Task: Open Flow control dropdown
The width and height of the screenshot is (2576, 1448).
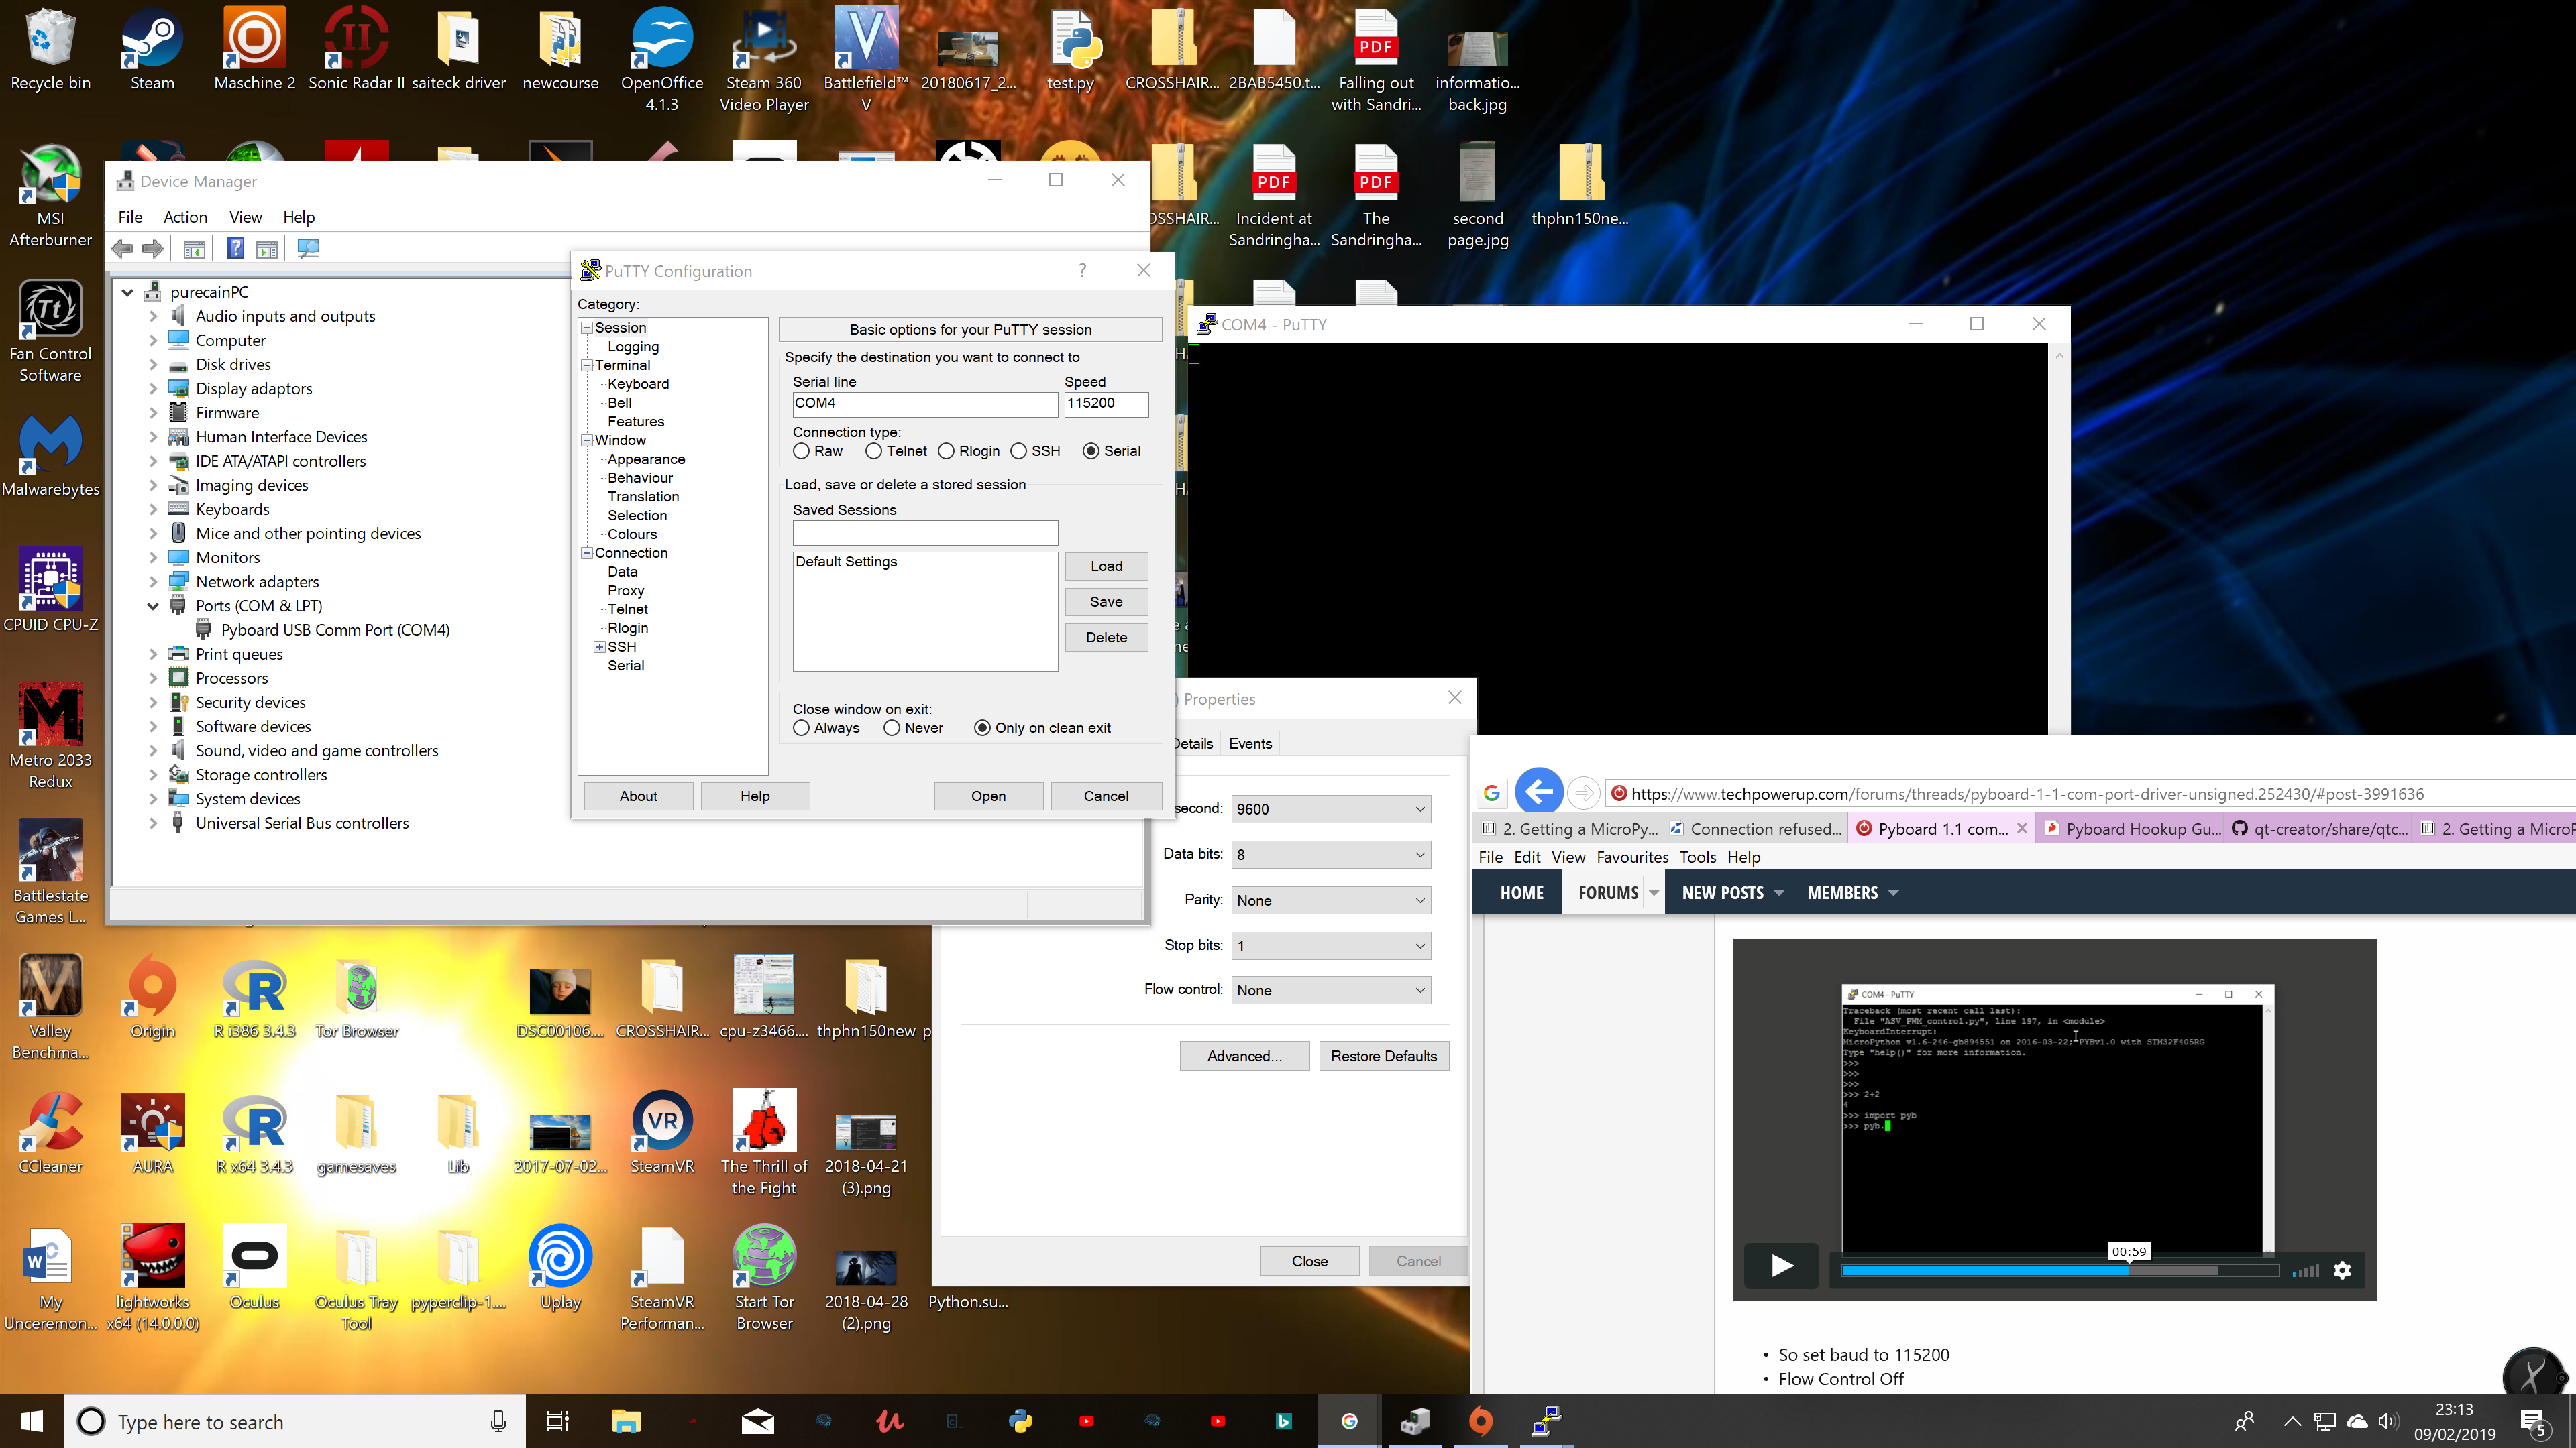Action: pyautogui.click(x=1330, y=990)
